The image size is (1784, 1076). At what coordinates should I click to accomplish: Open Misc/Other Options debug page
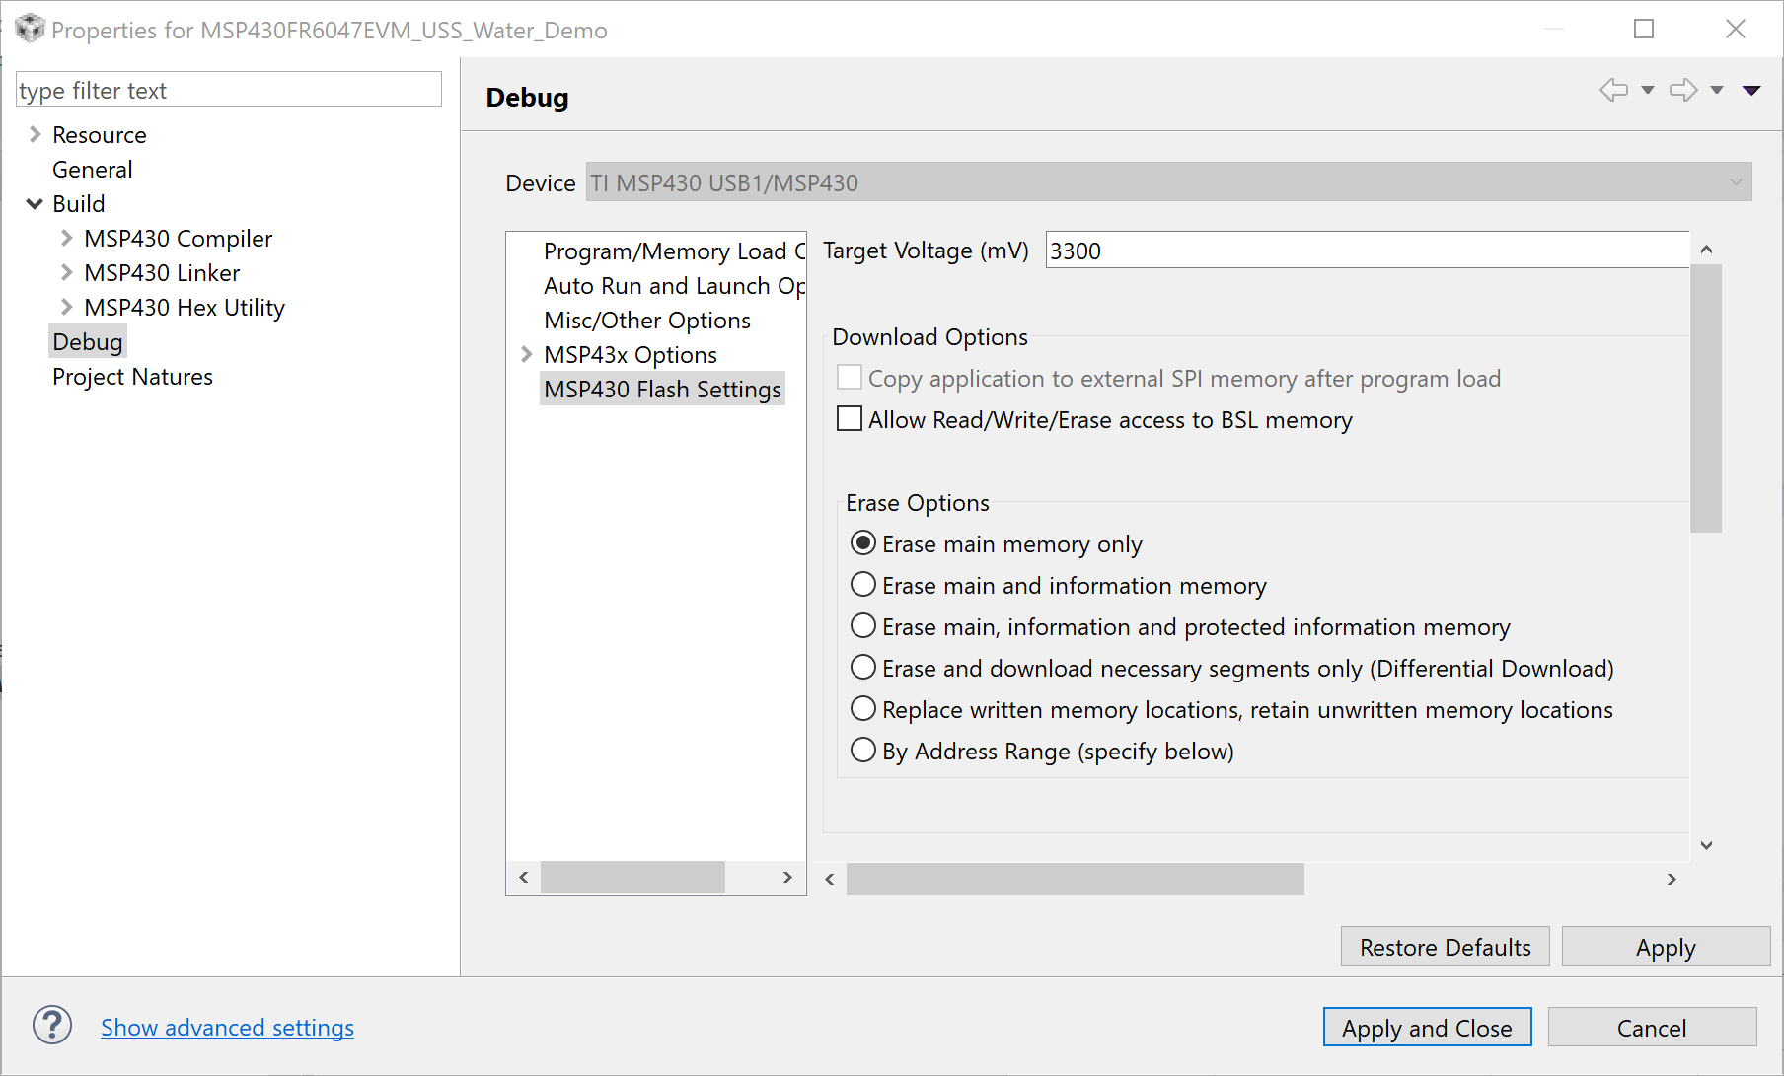pyautogui.click(x=646, y=321)
